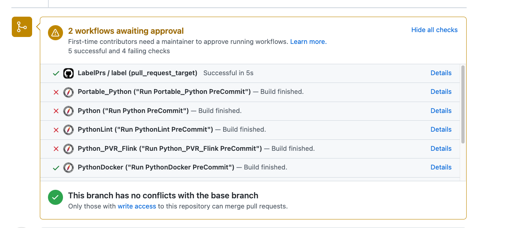Screen dimensions: 515x228
Task: Click the Jenkins icon beside Python_PVR_Flink check
Action: (68, 148)
